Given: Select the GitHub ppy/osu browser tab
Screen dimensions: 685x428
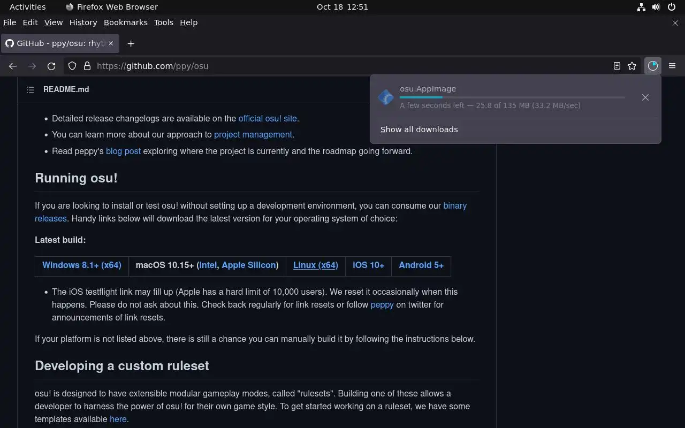Looking at the screenshot, I should (x=60, y=43).
